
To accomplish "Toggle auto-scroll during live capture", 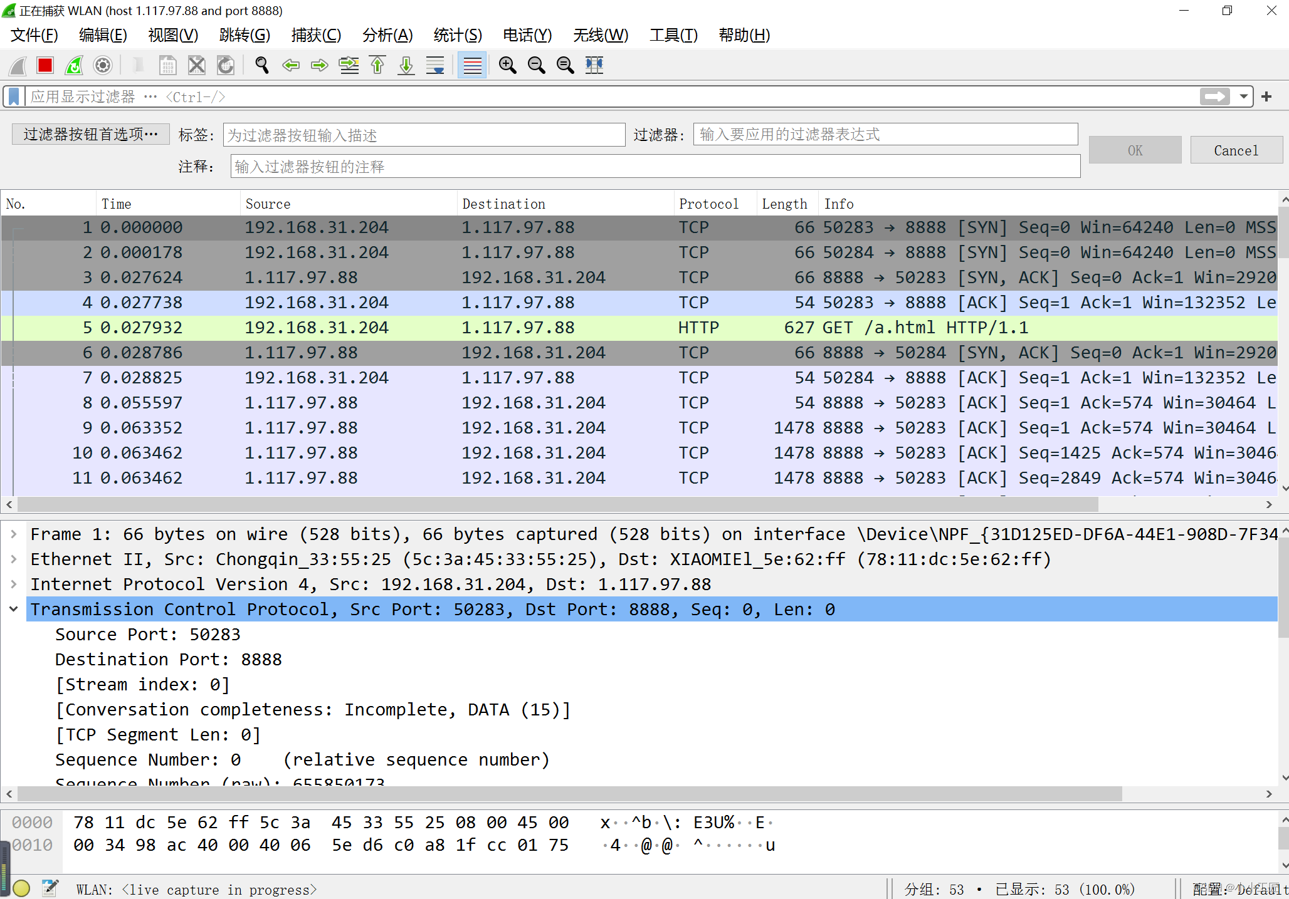I will [x=435, y=65].
